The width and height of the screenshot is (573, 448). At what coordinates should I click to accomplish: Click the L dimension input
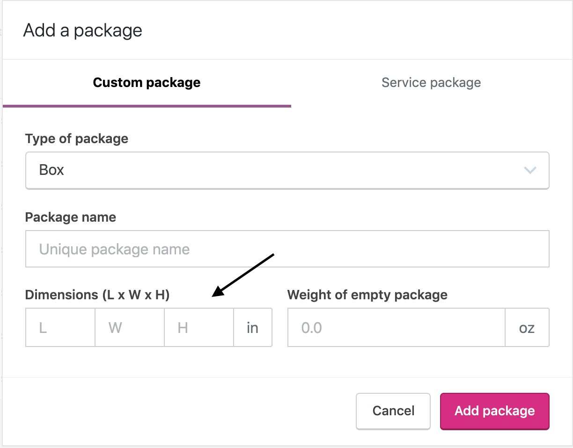60,327
